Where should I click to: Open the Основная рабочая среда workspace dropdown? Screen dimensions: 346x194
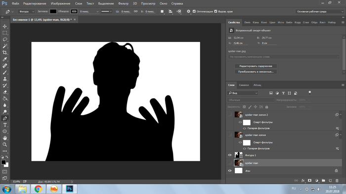pos(319,11)
